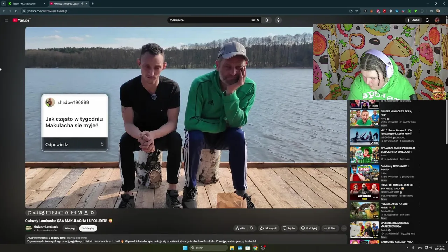Open 'Zrobiliśmy TERENÓWKĘ Z PUNTO' video title
Image resolution: width=448 pixels, height=252 pixels.
pyautogui.click(x=395, y=168)
